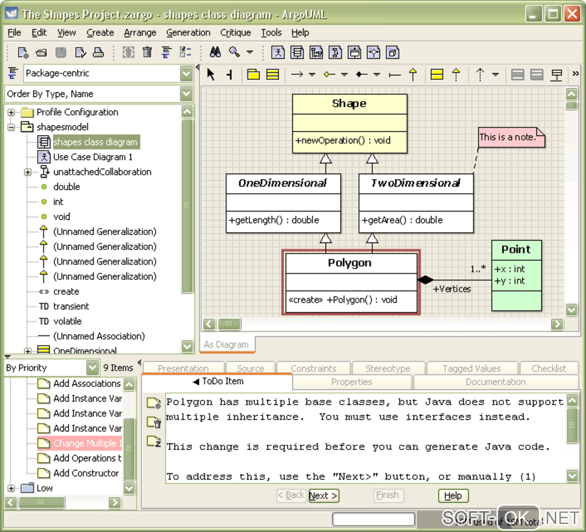Viewport: 586px width, 532px height.
Task: Click the Print toolbar icon
Action: click(x=98, y=53)
